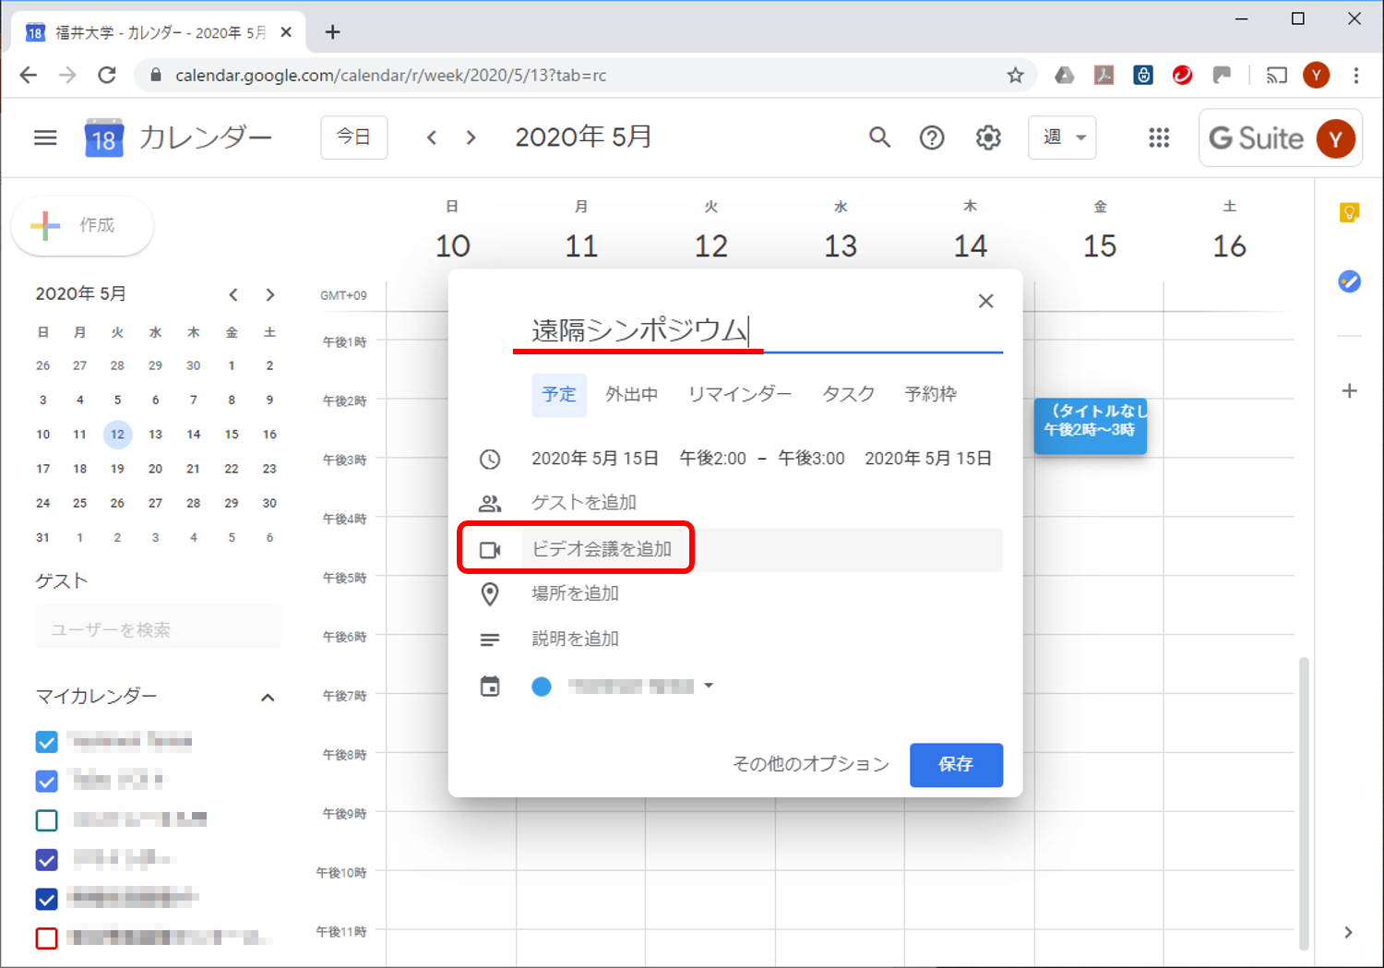Select the リマインダー tab
Screen dimensions: 1384x968
tap(740, 395)
